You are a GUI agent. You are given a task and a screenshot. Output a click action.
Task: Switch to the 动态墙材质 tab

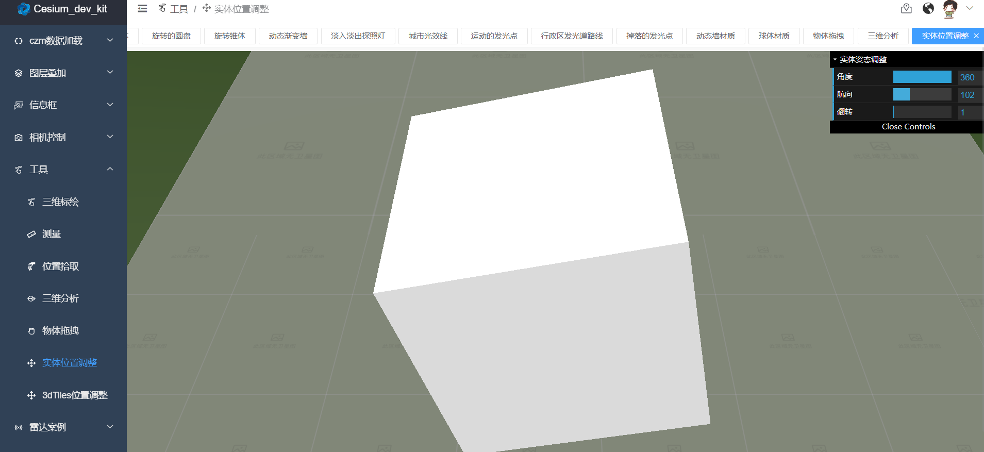(x=715, y=36)
